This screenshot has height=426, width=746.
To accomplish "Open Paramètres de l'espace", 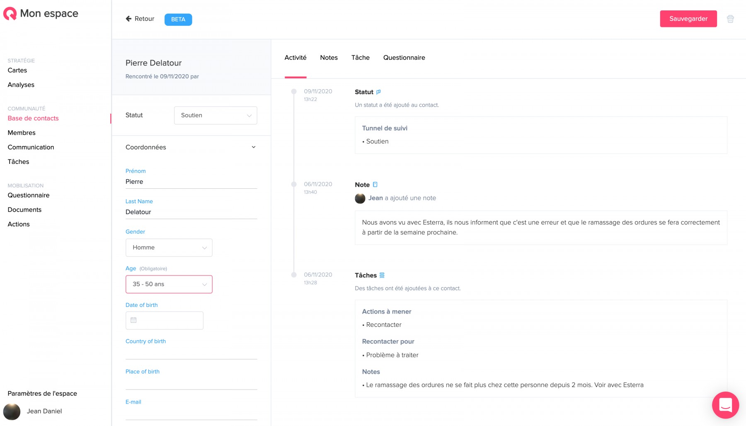I will point(42,394).
